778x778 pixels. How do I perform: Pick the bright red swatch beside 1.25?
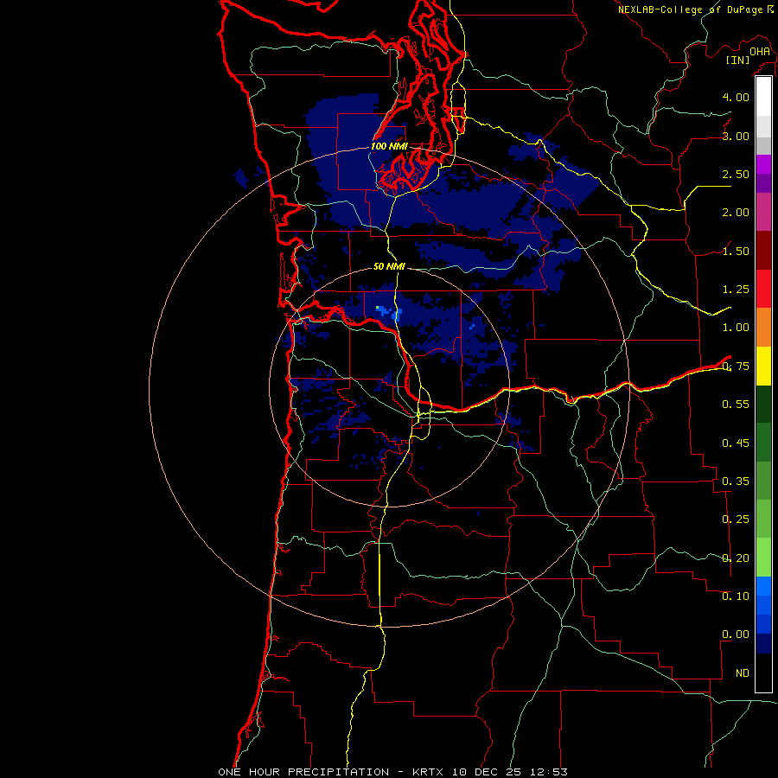coord(763,289)
